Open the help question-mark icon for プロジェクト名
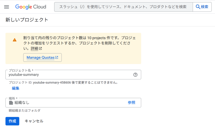Screen dimensions: 215x133 click(x=135, y=75)
